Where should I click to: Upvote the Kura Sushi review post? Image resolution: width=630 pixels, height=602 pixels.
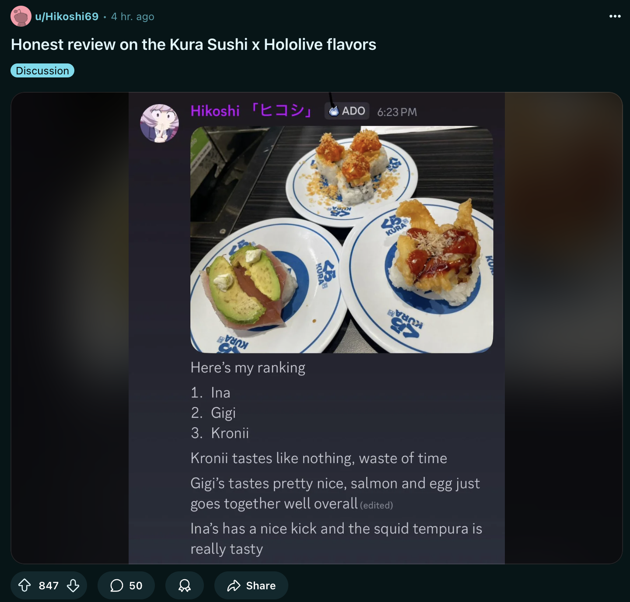pyautogui.click(x=24, y=585)
